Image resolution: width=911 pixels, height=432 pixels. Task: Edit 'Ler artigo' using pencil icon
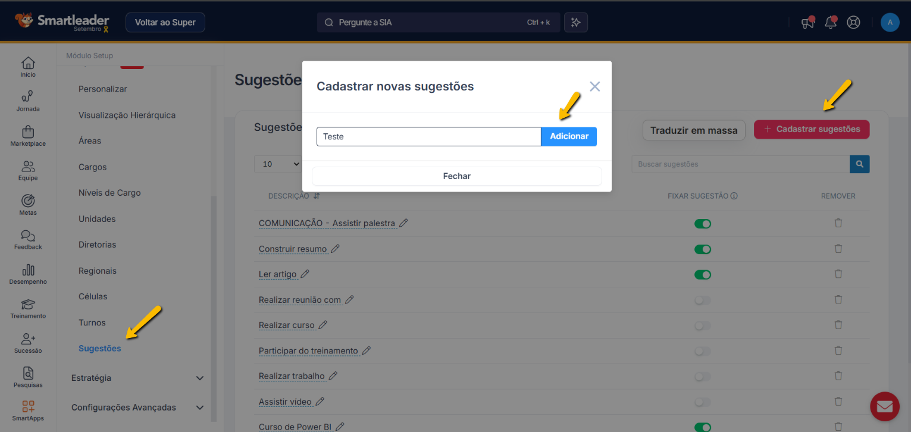(305, 274)
